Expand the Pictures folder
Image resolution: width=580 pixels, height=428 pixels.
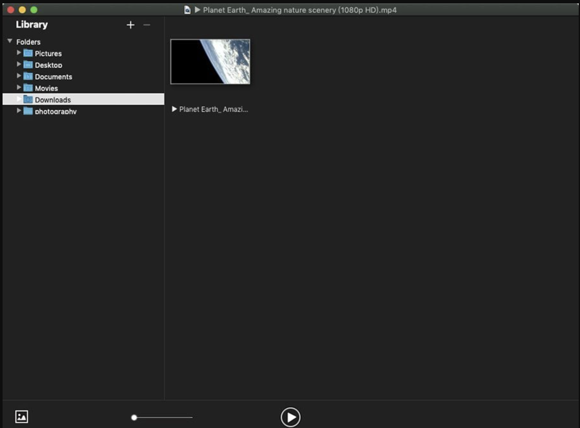(19, 53)
